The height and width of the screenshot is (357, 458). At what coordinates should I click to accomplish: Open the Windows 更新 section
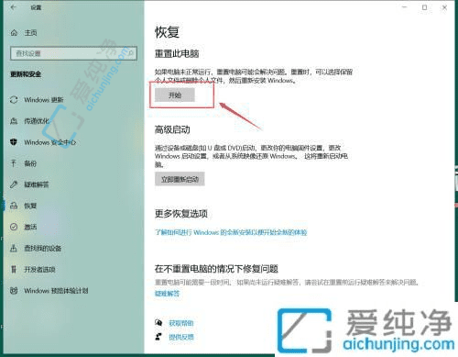[44, 100]
